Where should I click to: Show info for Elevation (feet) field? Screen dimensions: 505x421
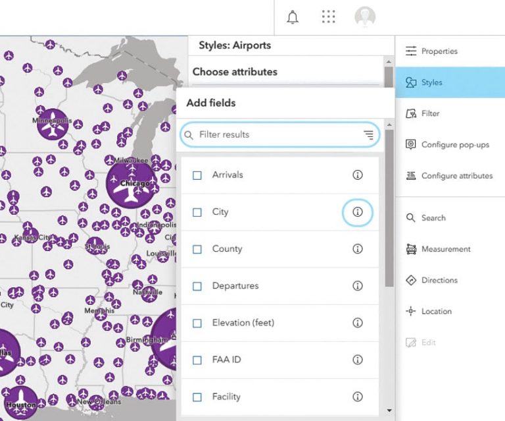tap(358, 323)
